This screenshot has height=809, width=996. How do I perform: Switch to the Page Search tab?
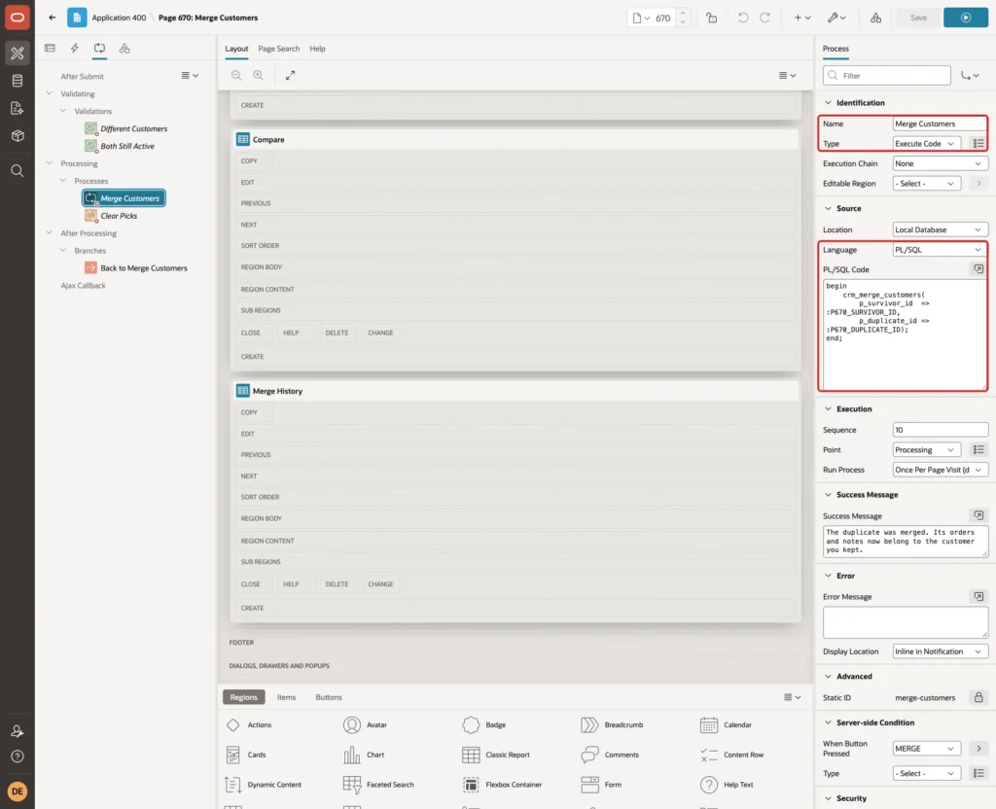[x=278, y=49]
